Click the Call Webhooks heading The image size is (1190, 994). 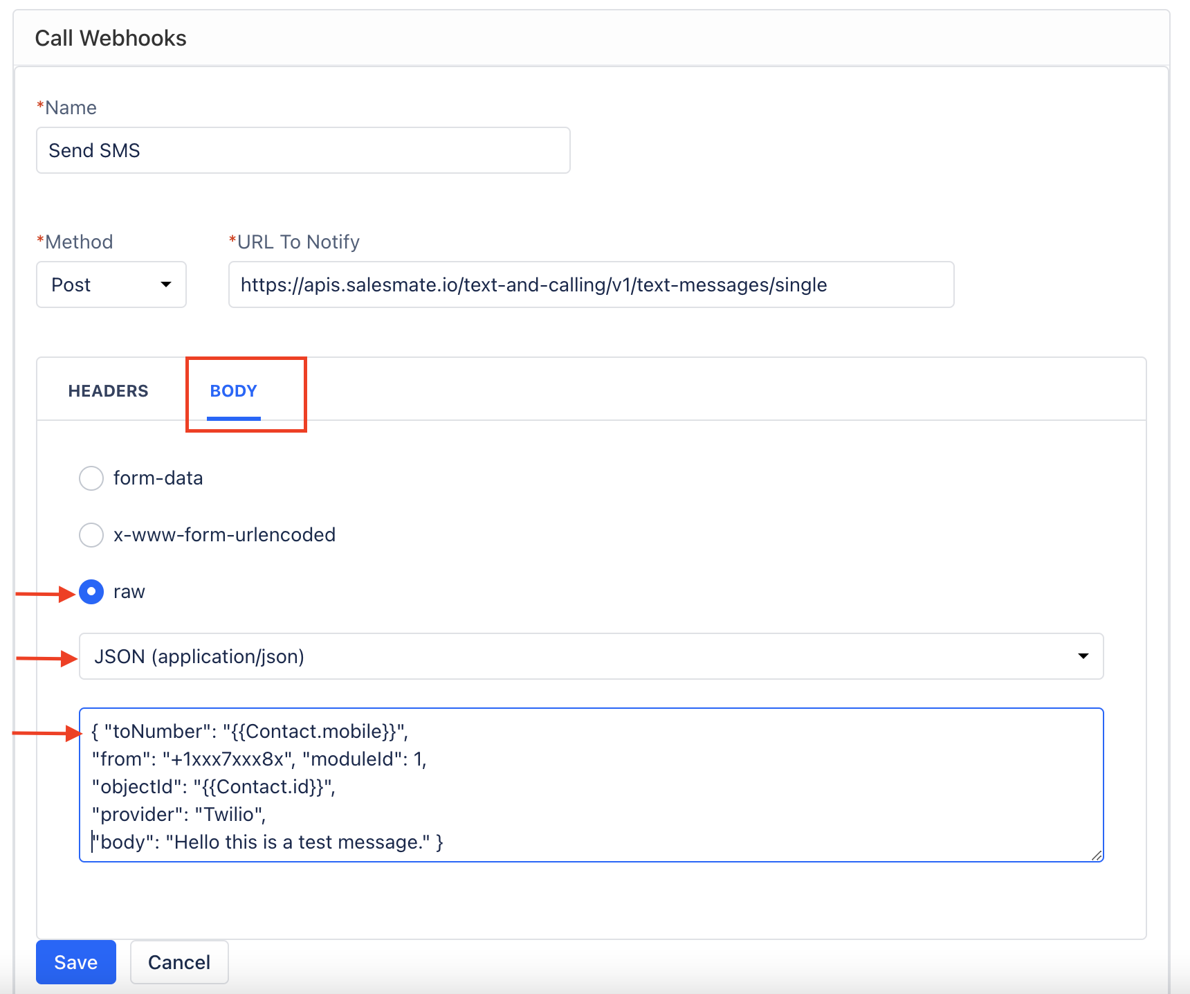coord(111,38)
